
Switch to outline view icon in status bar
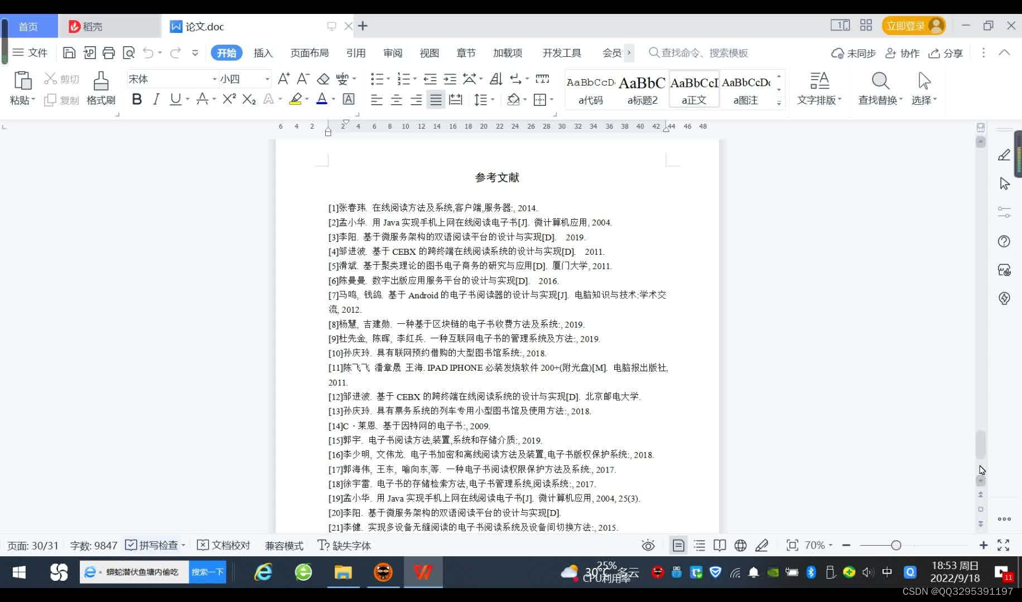(x=699, y=545)
